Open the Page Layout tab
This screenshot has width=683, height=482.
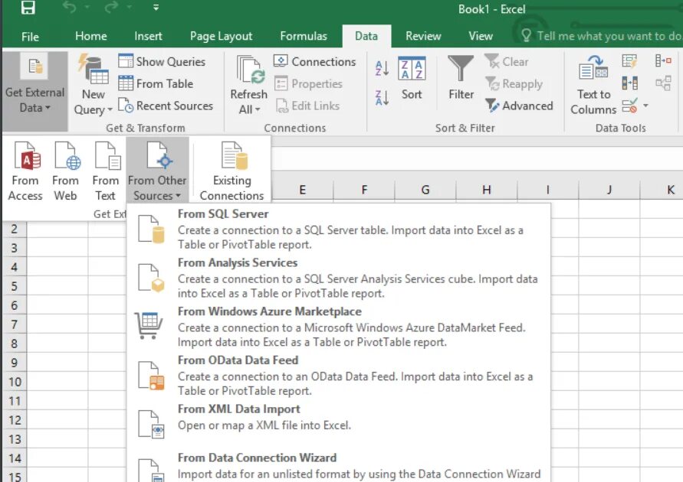click(221, 36)
